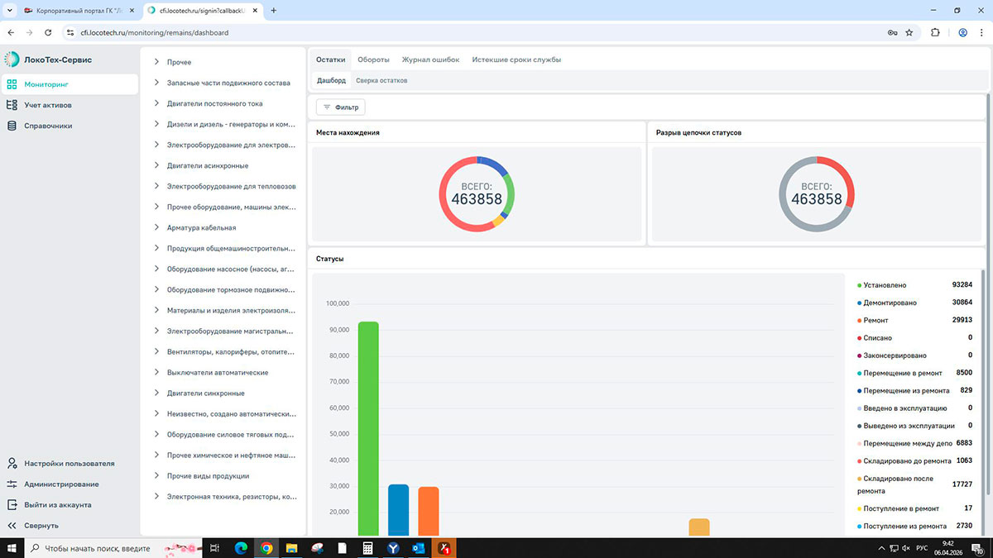Image resolution: width=993 pixels, height=558 pixels.
Task: Click the Фильтр button
Action: (x=341, y=107)
